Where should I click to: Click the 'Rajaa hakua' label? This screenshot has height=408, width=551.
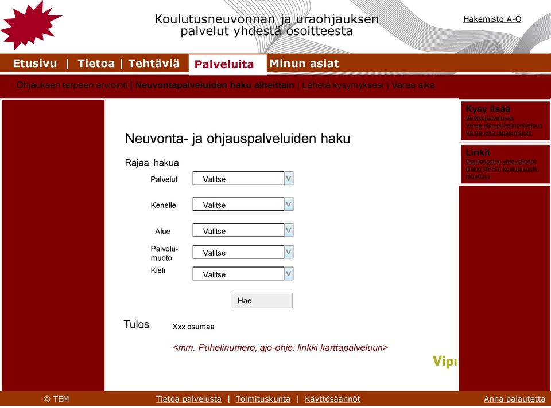coord(152,163)
